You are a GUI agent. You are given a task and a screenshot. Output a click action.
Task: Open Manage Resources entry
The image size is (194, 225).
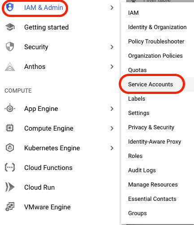click(x=153, y=185)
